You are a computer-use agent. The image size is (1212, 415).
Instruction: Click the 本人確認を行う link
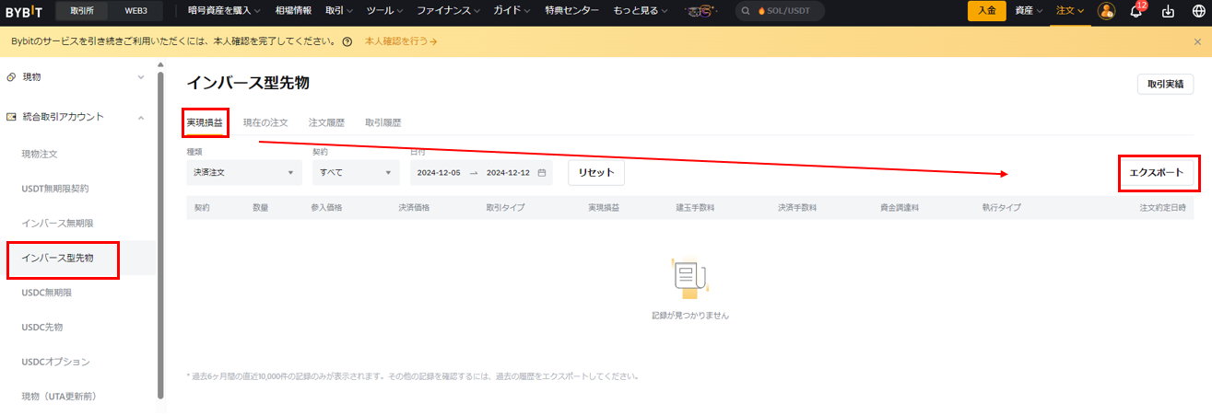click(401, 42)
